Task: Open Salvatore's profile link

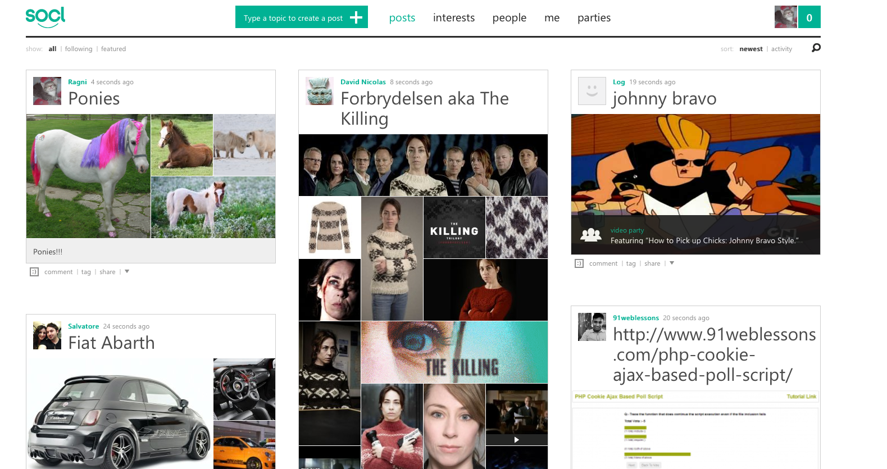Action: coord(84,326)
